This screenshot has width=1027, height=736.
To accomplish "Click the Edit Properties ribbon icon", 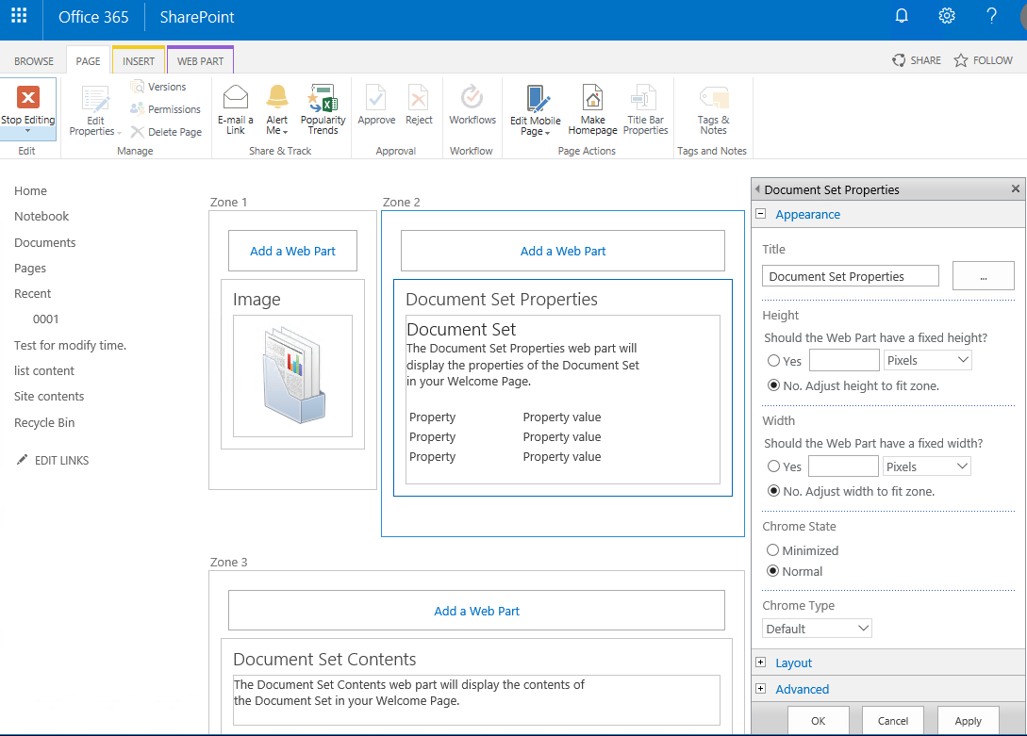I will [x=95, y=100].
